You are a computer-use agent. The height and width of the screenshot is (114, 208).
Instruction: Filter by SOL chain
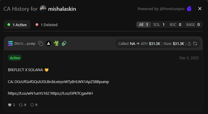[x=159, y=25]
